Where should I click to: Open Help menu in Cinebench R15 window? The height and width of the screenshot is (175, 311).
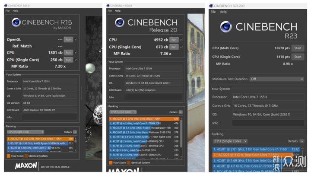(16, 11)
